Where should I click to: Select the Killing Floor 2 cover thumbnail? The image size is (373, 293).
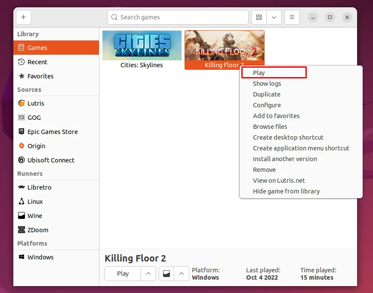click(225, 45)
